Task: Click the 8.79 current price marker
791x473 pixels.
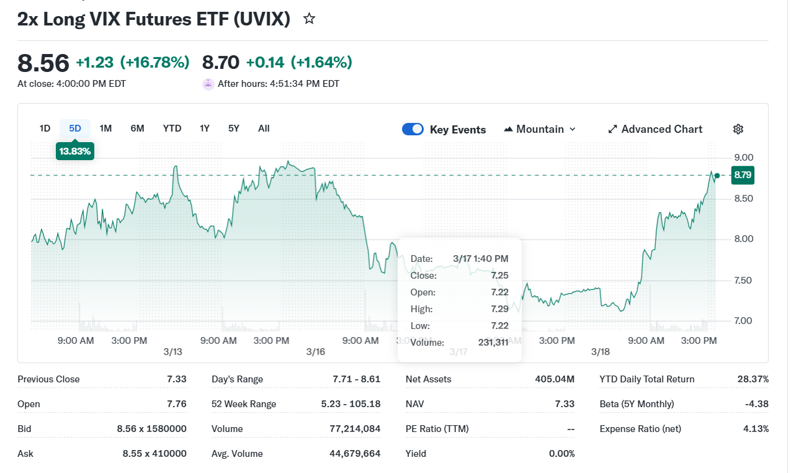Action: pos(742,175)
